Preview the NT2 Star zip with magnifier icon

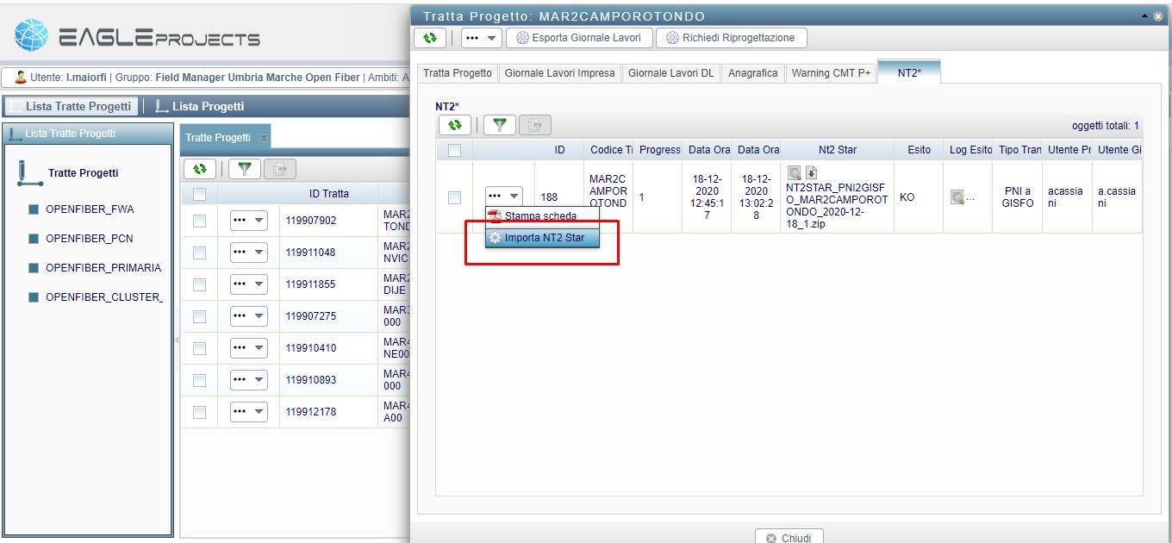[795, 174]
